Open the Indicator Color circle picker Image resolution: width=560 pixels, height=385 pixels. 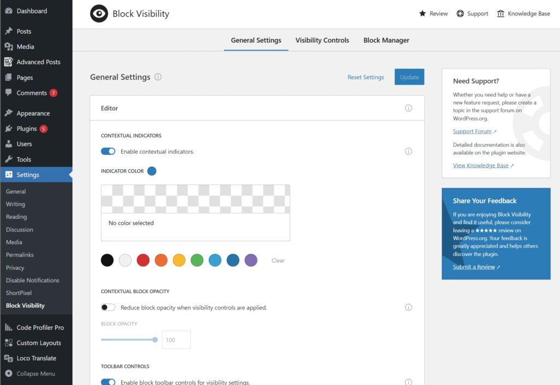(x=151, y=171)
